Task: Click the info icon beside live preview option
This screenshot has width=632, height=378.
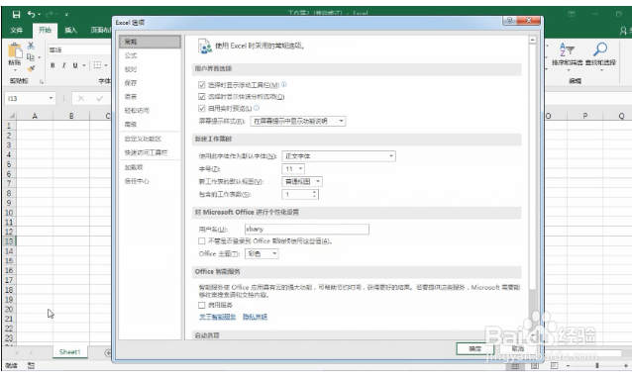Action: (x=257, y=108)
